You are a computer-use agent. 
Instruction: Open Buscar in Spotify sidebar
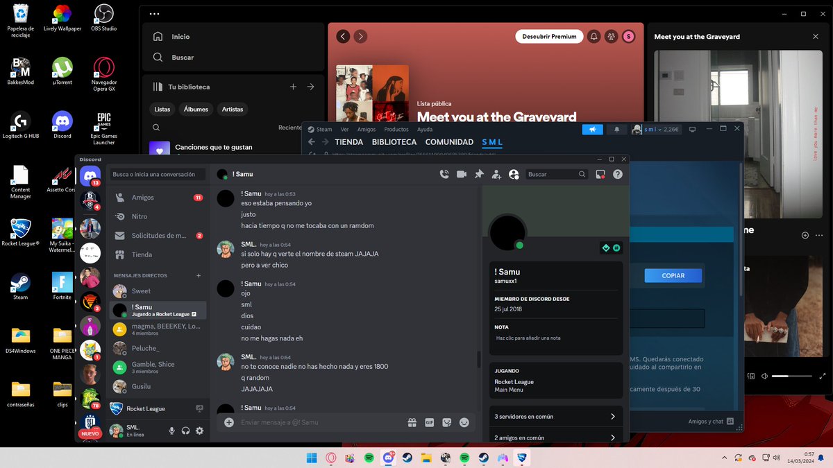click(x=173, y=58)
